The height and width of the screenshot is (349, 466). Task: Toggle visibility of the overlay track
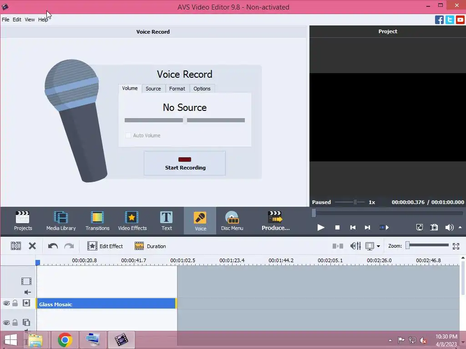click(6, 323)
